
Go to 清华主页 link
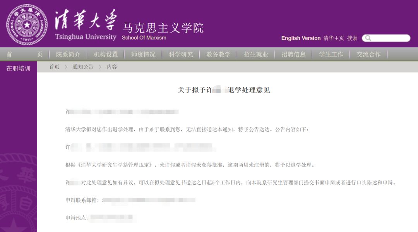(334, 38)
